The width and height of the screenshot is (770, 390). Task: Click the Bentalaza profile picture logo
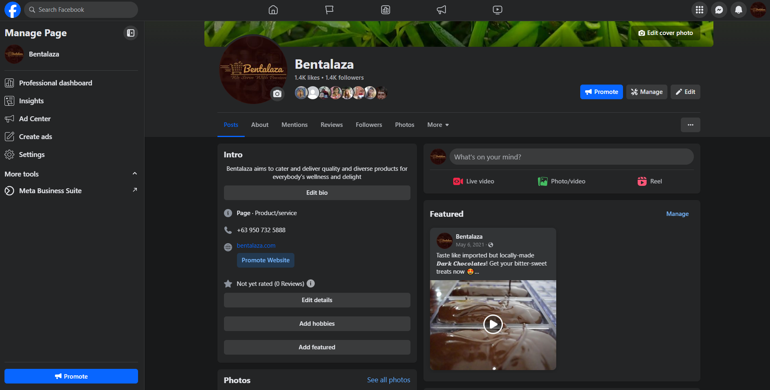(x=253, y=70)
